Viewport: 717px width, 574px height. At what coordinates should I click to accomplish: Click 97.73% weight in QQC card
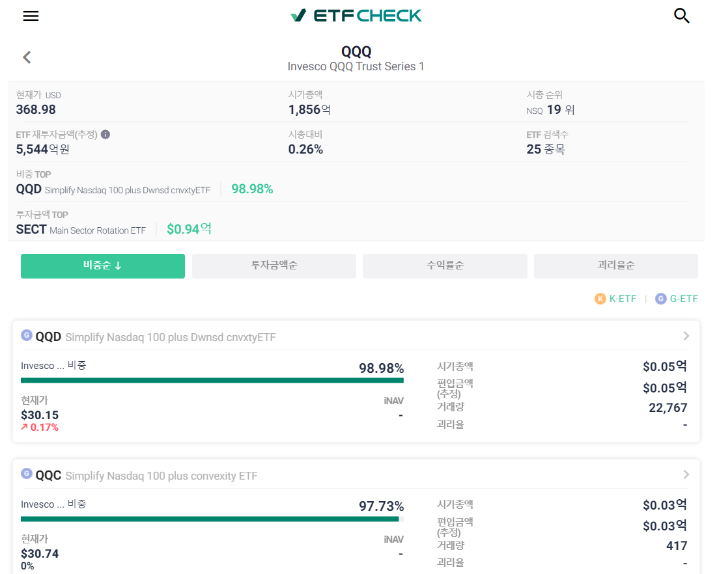coord(382,506)
